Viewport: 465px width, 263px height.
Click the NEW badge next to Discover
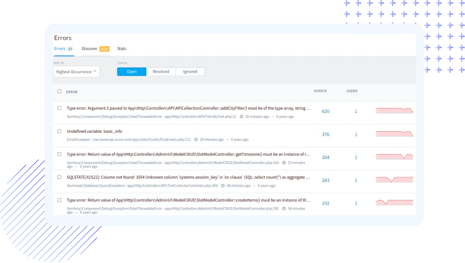(104, 49)
